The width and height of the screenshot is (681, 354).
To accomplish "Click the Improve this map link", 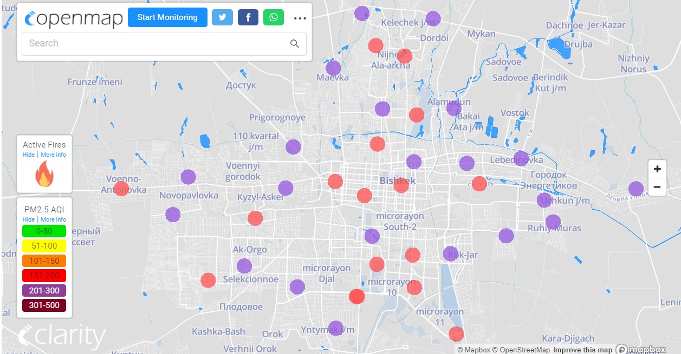I will click(x=582, y=350).
